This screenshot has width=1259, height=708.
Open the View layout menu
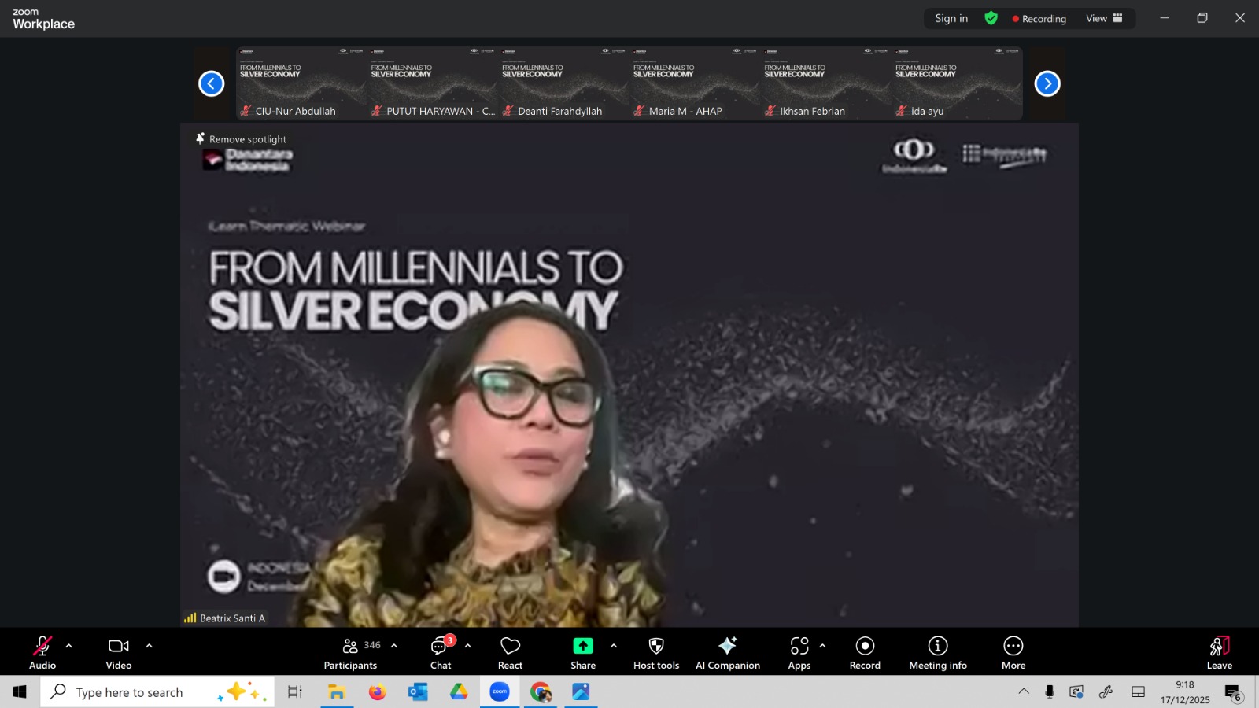coord(1104,18)
